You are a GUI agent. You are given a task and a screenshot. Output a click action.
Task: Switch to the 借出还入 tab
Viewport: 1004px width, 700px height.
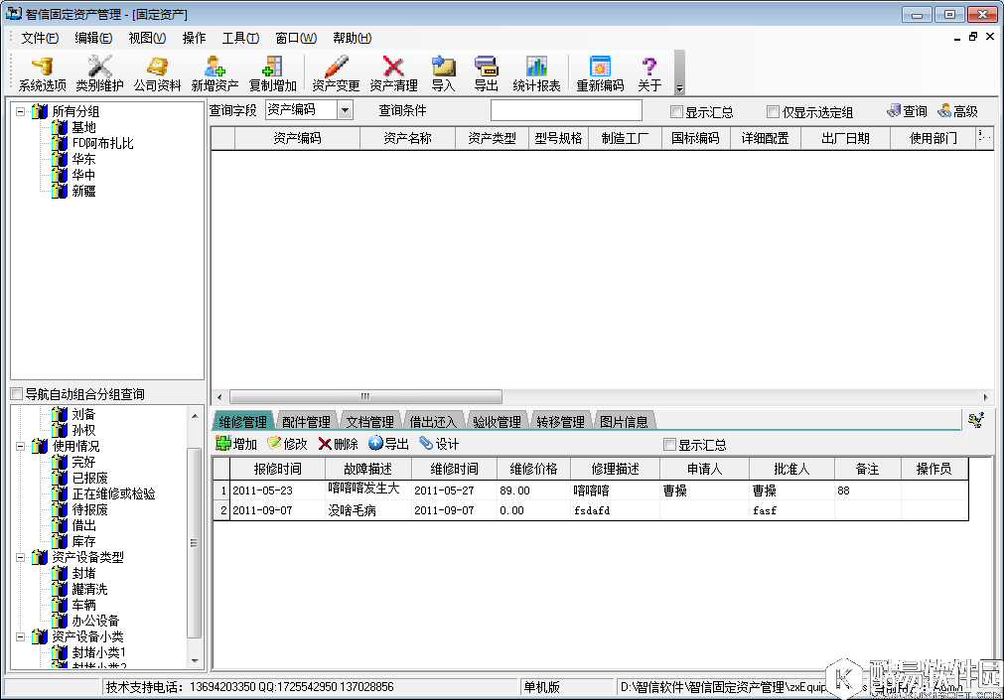click(x=433, y=422)
